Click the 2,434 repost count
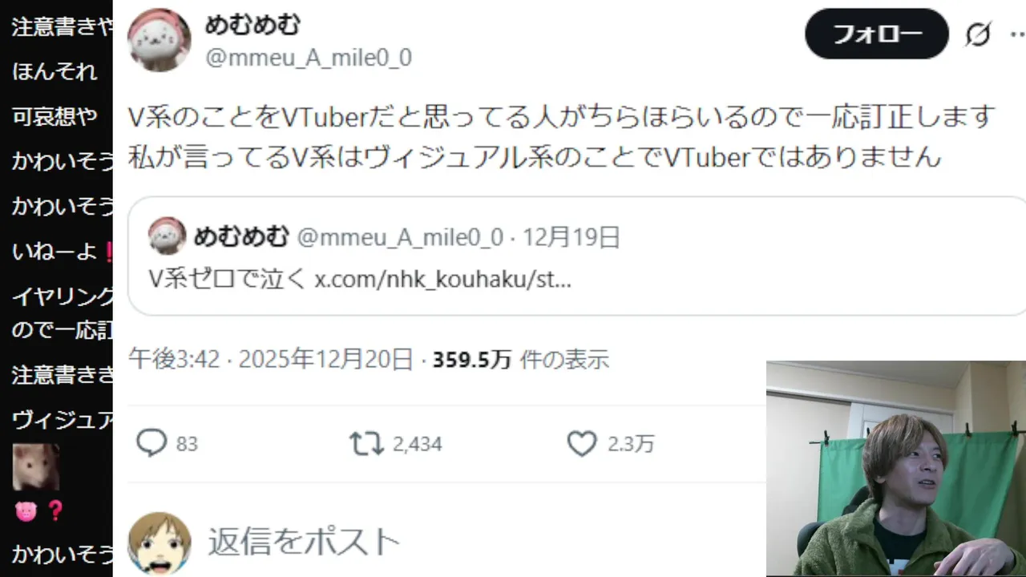The height and width of the screenshot is (577, 1026). pyautogui.click(x=418, y=444)
